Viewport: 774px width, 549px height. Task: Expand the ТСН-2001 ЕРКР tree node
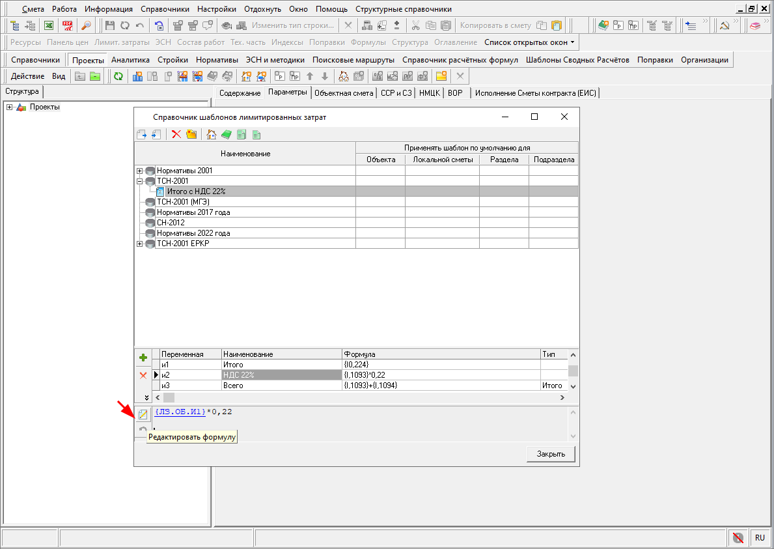pos(139,244)
